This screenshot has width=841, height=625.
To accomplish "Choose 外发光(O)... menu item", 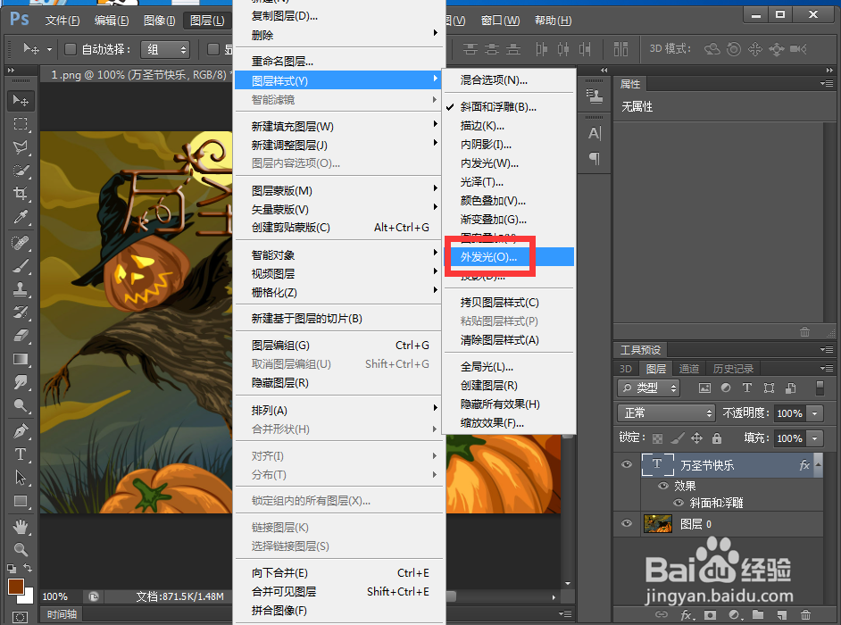I will click(x=509, y=257).
